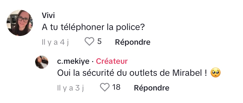Click Répondre under Vivi's comment
This screenshot has width=243, height=103.
[133, 42]
